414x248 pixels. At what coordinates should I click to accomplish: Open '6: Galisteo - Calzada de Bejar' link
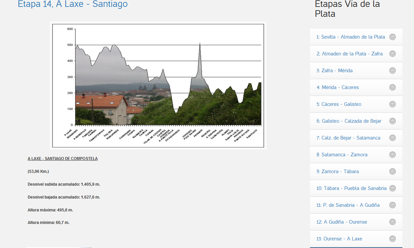(x=349, y=121)
